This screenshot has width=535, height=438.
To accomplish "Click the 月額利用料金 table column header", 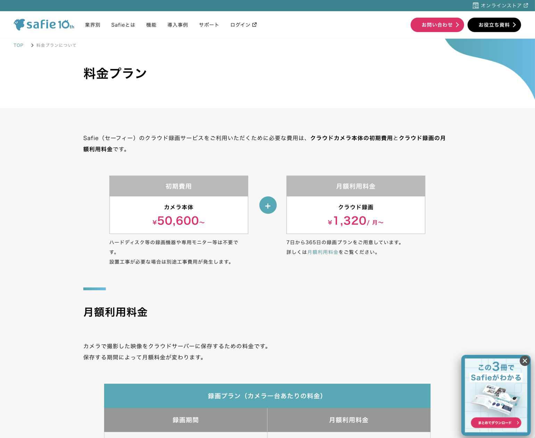I will [x=349, y=420].
